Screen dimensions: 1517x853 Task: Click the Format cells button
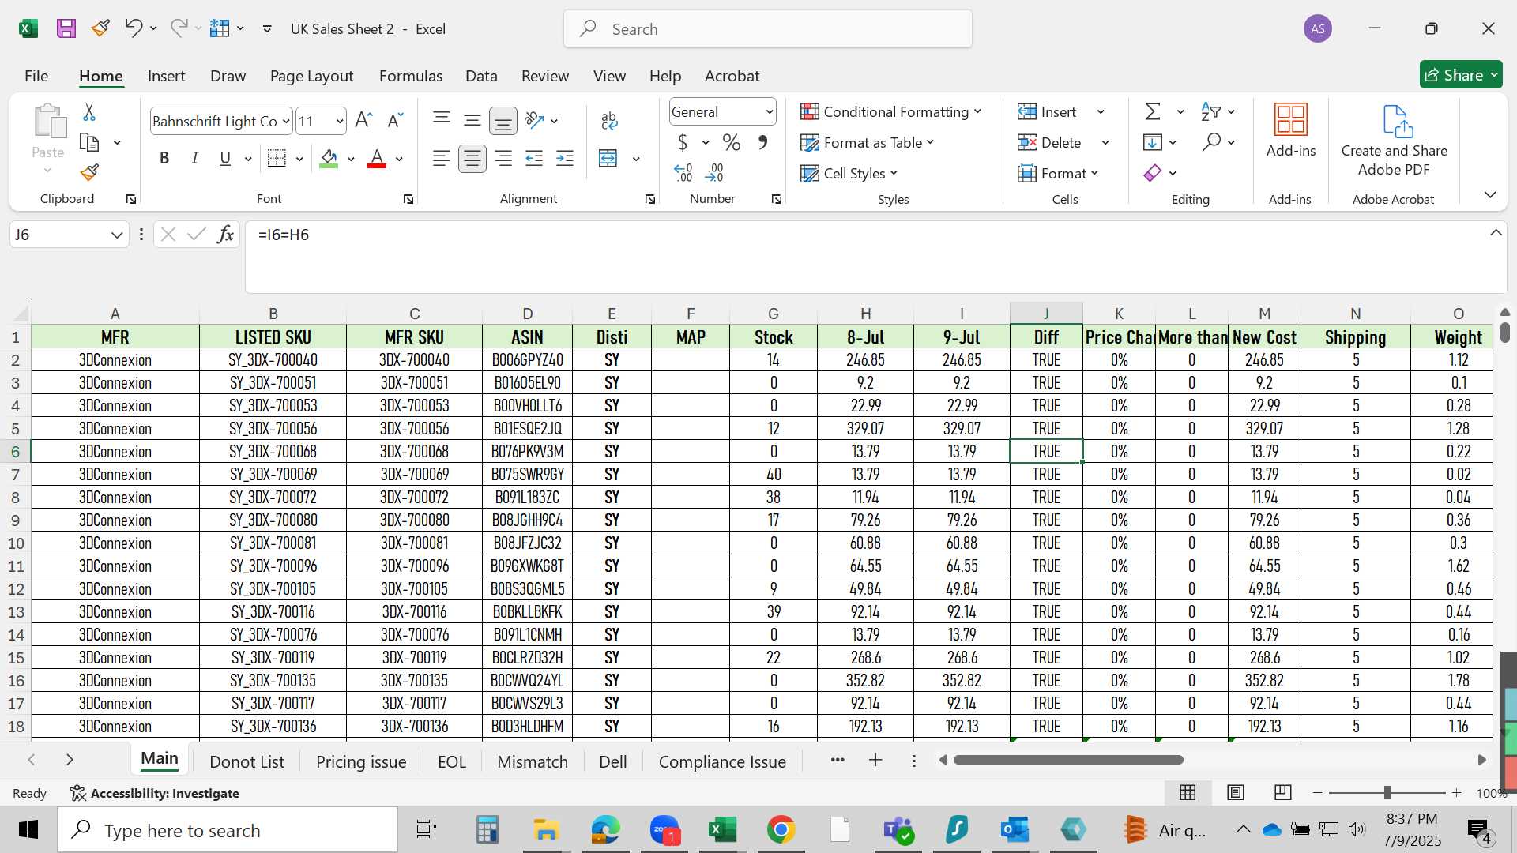[1058, 173]
